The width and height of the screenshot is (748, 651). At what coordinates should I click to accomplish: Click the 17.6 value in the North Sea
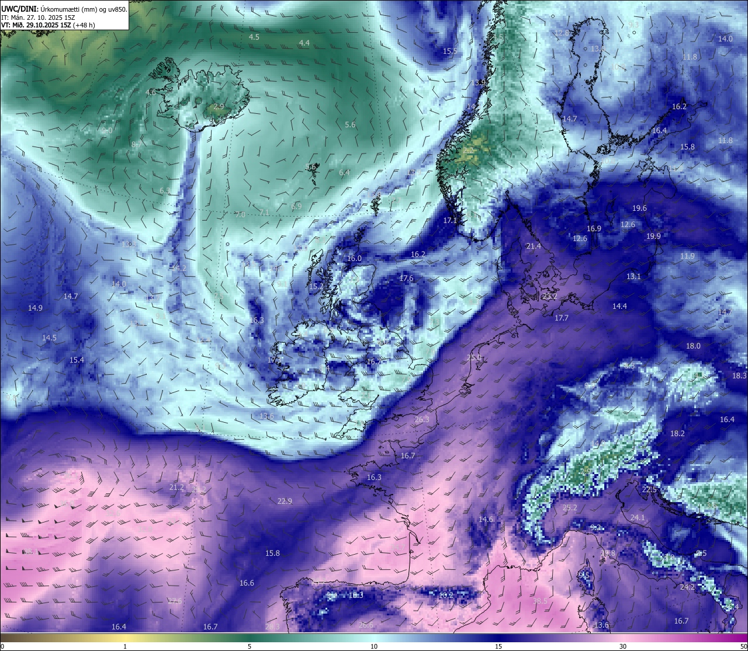click(x=406, y=278)
